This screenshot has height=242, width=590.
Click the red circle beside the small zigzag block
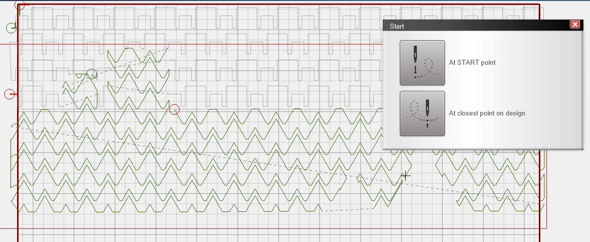(x=174, y=109)
